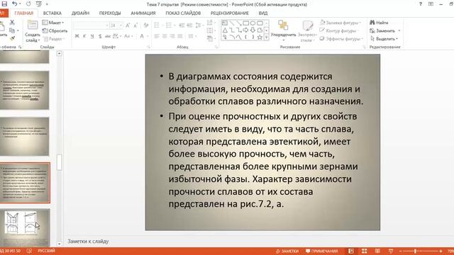454x255 pixels.
Task: Activate the Format Painter brush
Action: point(12,38)
